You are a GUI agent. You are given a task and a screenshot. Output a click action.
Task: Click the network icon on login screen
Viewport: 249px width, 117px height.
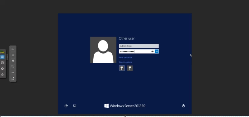pos(74,106)
